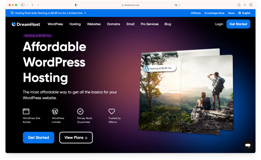The width and height of the screenshot is (261, 160).
Task: Click the most affordable way description text
Action: (70, 95)
